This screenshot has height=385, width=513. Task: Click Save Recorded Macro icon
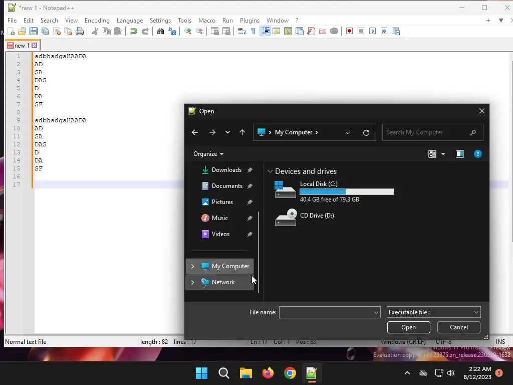(396, 32)
